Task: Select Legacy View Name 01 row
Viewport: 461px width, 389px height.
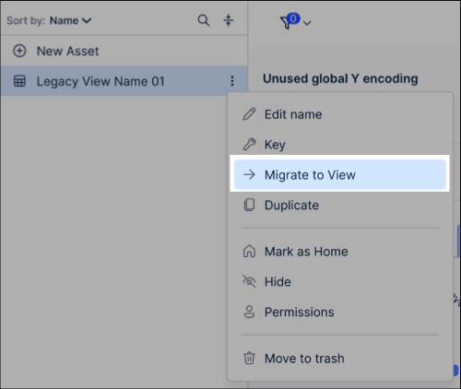Action: [124, 81]
